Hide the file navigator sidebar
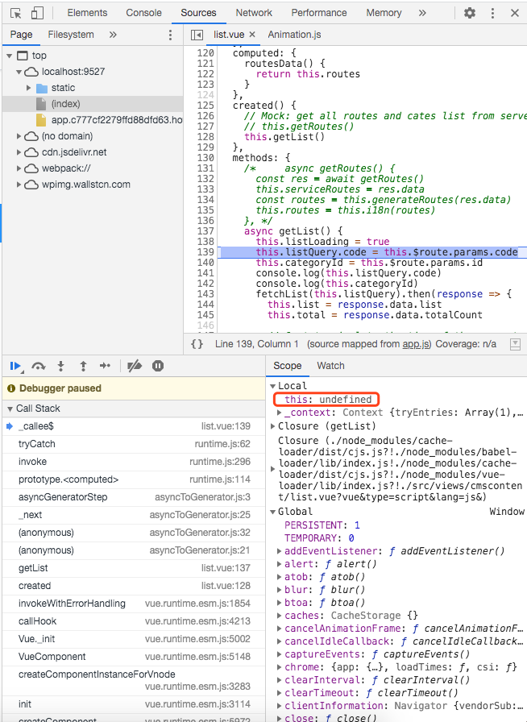The height and width of the screenshot is (722, 527). coord(197,35)
